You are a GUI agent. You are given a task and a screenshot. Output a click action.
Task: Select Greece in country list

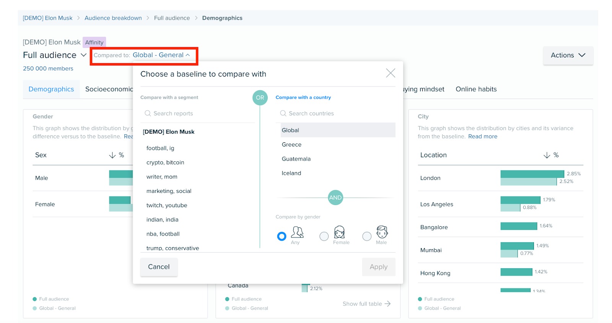tap(338, 145)
